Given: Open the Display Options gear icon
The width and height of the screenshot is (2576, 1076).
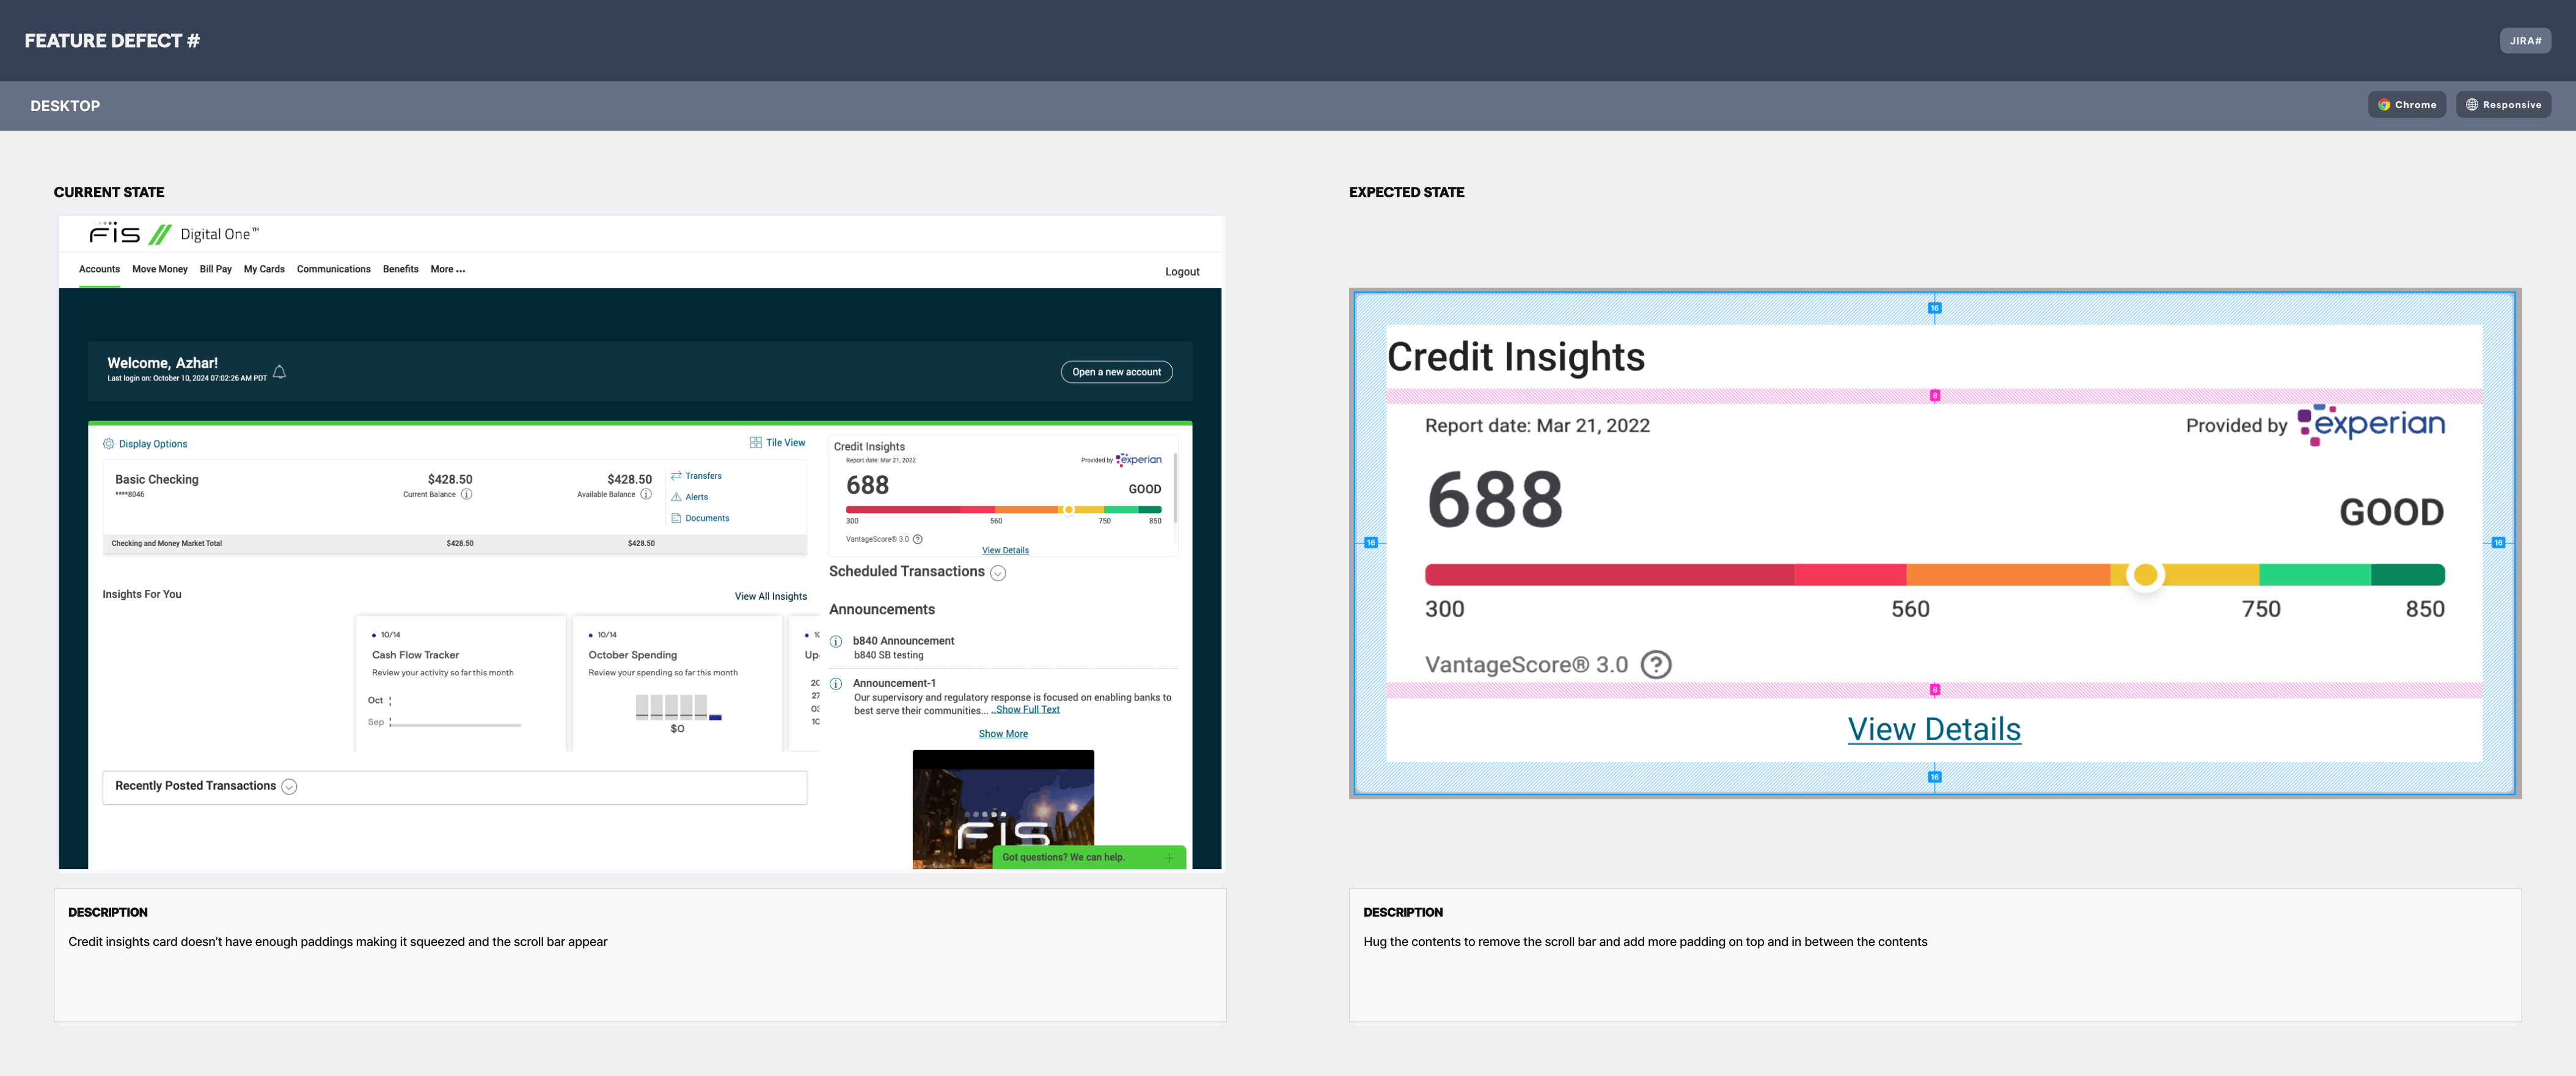Looking at the screenshot, I should point(109,443).
